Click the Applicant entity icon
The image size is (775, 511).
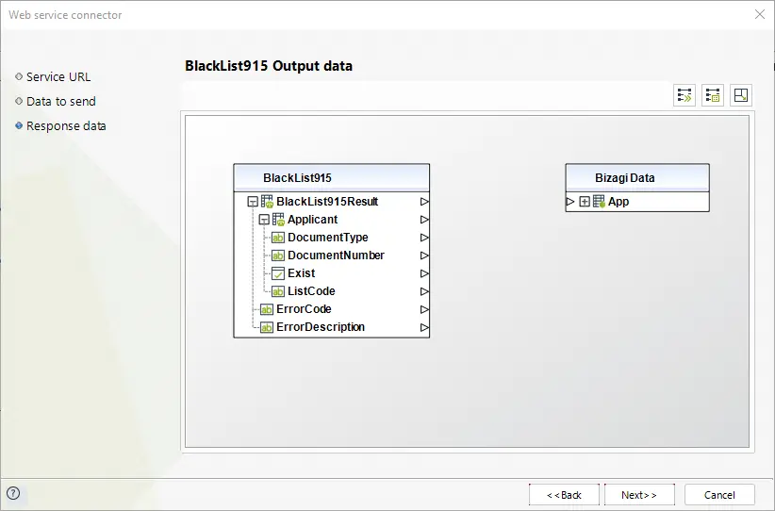[x=278, y=220]
